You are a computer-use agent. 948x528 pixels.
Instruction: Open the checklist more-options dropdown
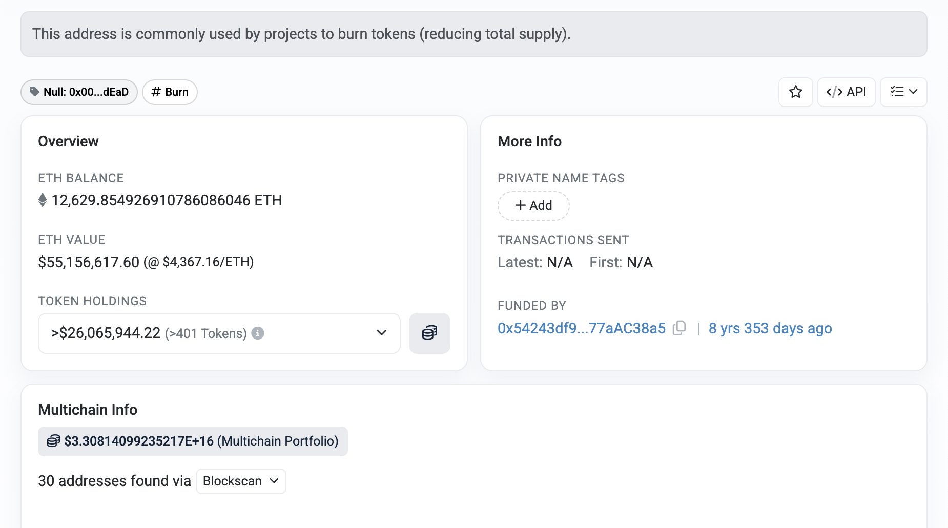coord(903,92)
